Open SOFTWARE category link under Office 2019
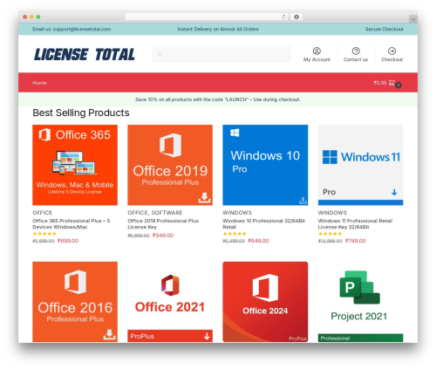This screenshot has height=369, width=436. pyautogui.click(x=167, y=213)
